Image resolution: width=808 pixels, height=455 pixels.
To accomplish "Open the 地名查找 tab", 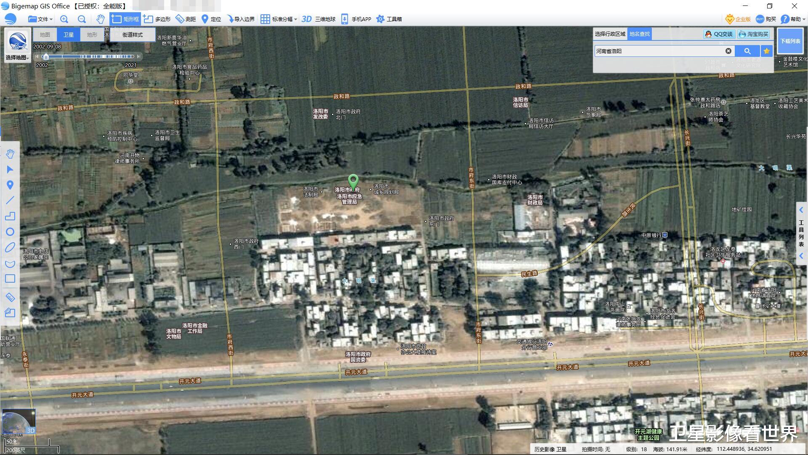I will (x=639, y=34).
